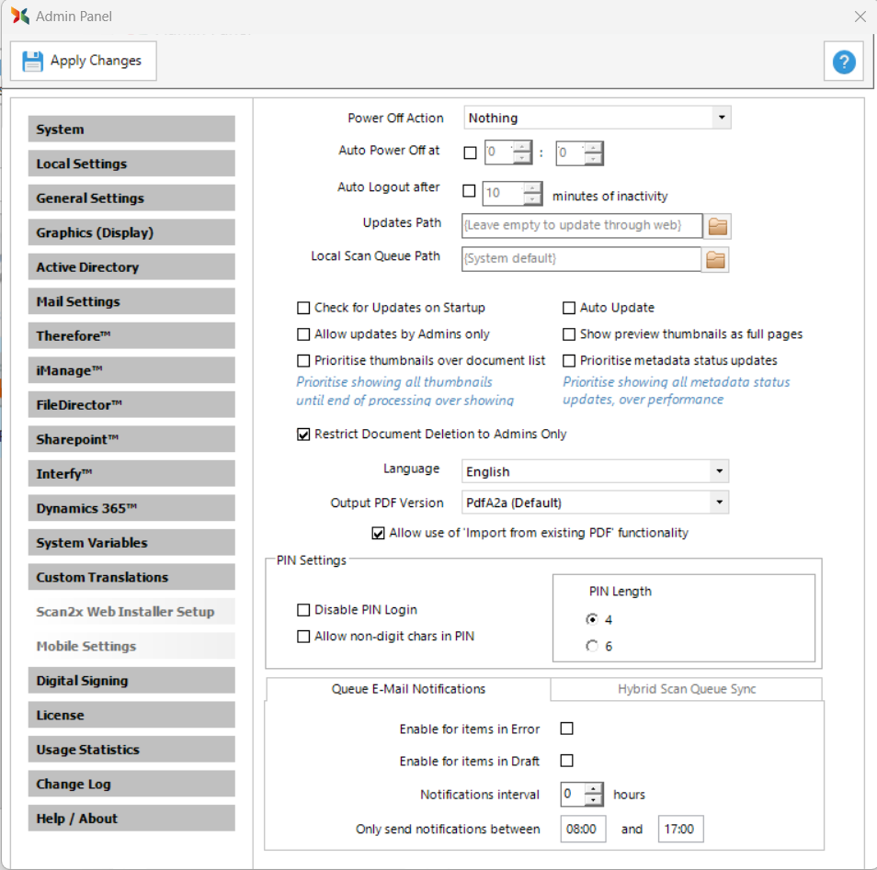Click the notification start time field 08:00
The width and height of the screenshot is (877, 870).
coord(582,830)
